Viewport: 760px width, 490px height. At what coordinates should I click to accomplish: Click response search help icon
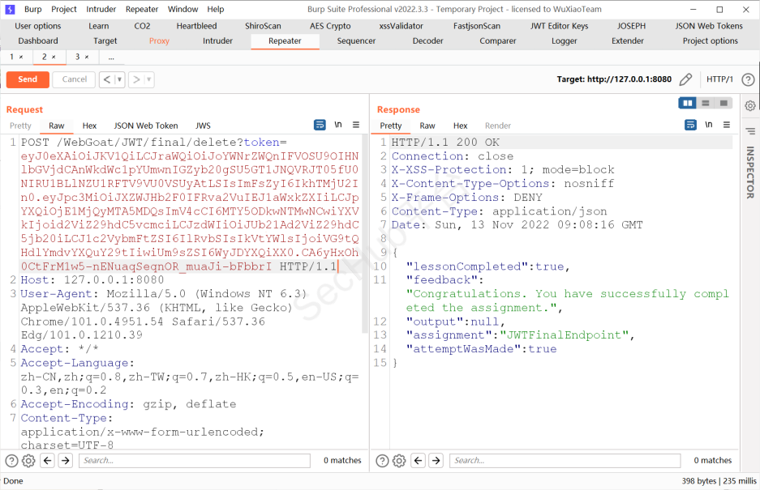(383, 461)
